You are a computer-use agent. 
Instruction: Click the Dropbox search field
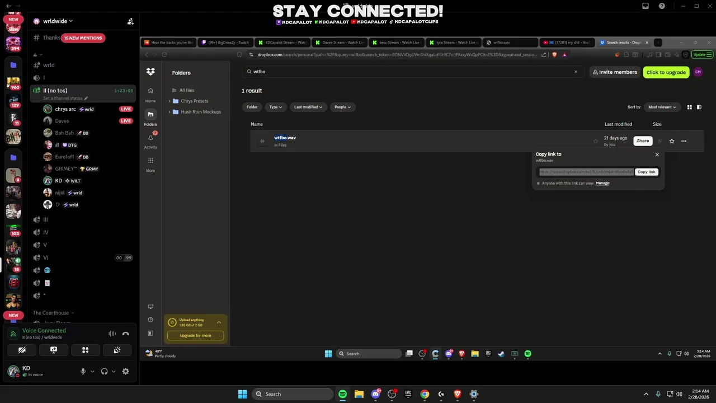[x=413, y=72]
